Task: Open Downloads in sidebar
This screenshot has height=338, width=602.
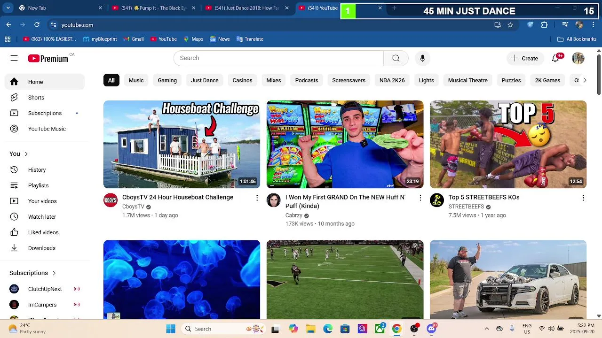Action: 45,248
